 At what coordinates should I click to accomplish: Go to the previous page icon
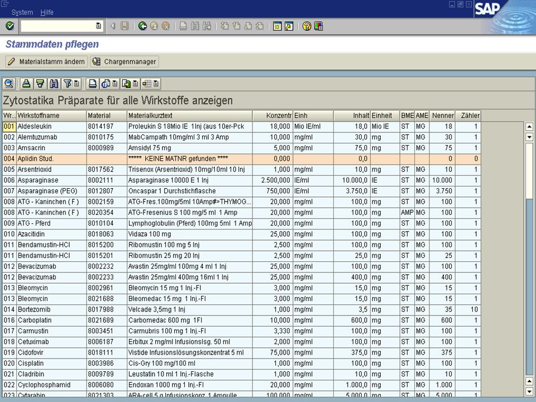click(x=236, y=26)
